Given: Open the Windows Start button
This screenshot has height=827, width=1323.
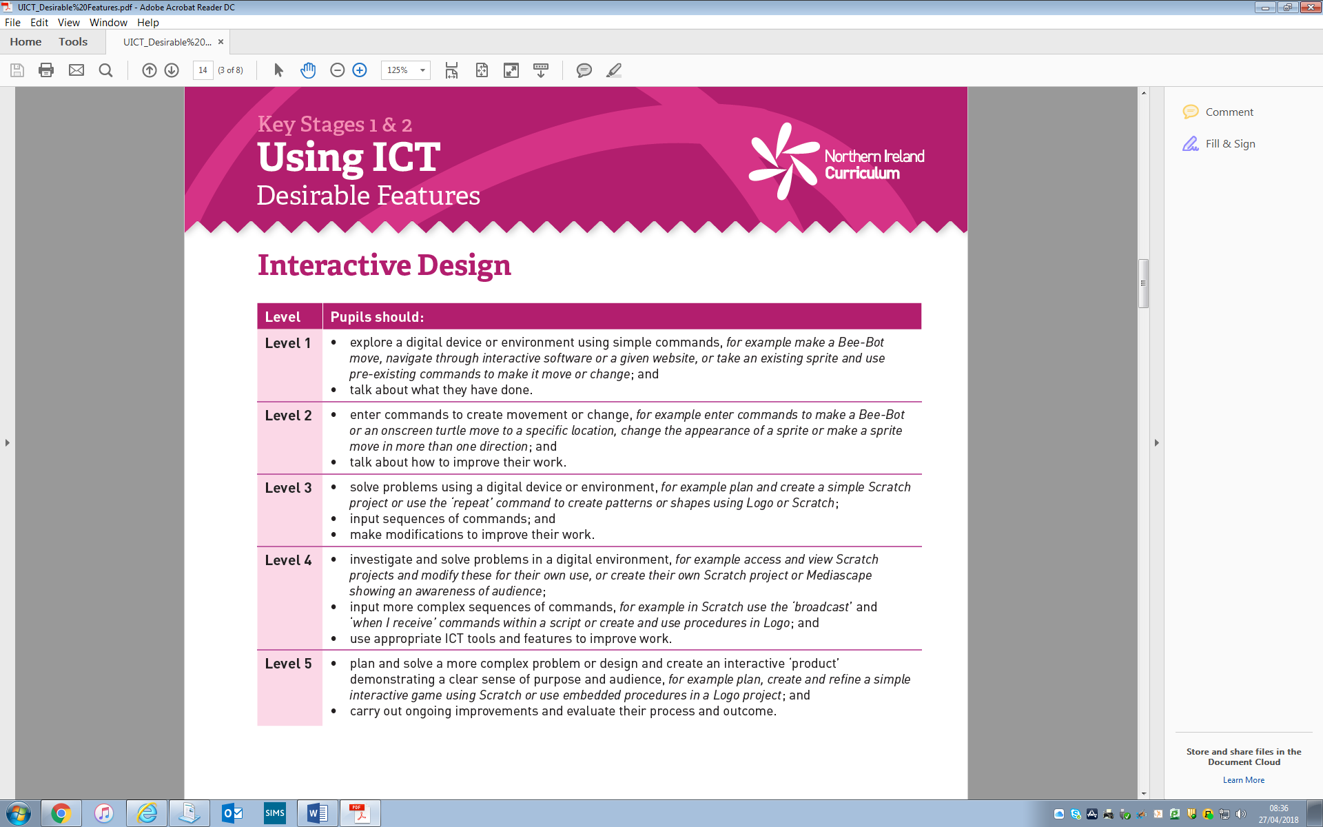Looking at the screenshot, I should pos(18,814).
